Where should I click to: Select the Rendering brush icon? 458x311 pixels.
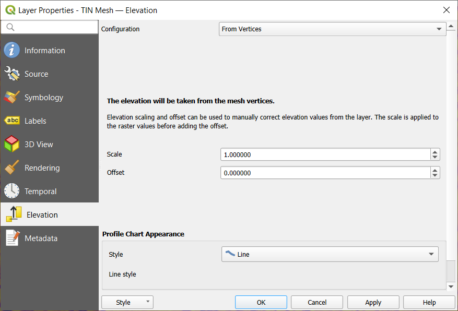[x=11, y=168]
